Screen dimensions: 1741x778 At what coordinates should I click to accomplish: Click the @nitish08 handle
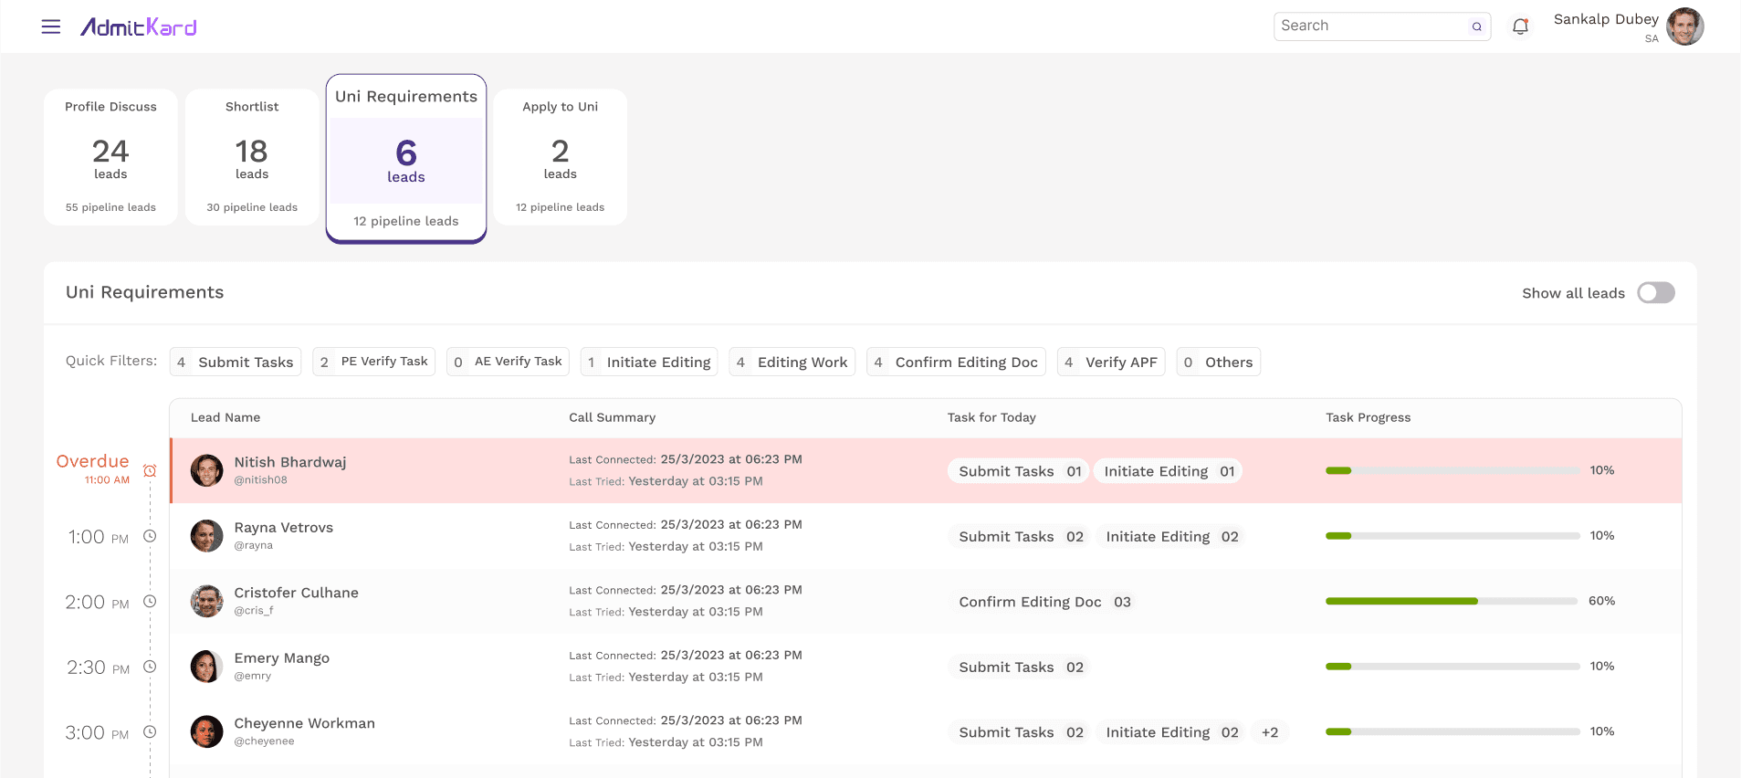[261, 480]
